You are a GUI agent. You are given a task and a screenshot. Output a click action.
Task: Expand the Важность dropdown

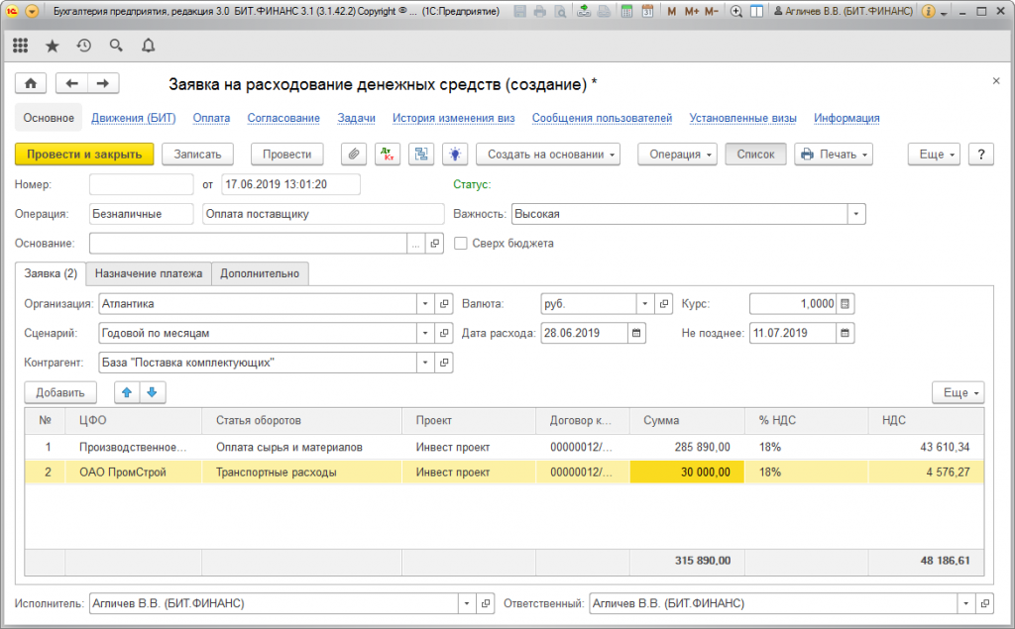(x=855, y=214)
